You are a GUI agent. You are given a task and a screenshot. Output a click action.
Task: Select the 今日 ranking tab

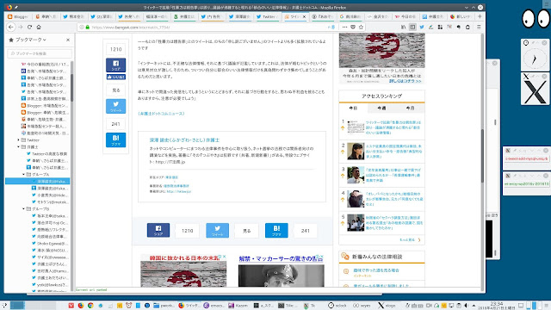[353, 108]
